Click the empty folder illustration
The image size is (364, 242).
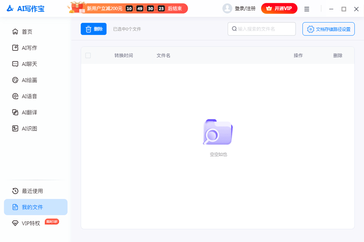tap(218, 132)
